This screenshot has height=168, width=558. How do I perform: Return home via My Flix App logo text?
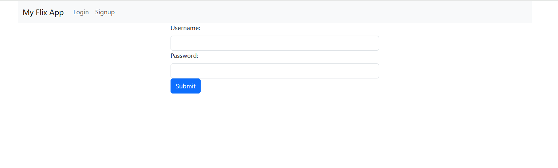coord(43,12)
